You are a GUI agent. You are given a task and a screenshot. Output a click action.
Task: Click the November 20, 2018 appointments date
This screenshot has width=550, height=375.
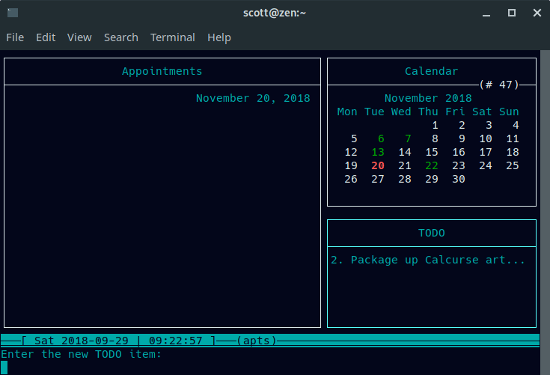click(252, 98)
